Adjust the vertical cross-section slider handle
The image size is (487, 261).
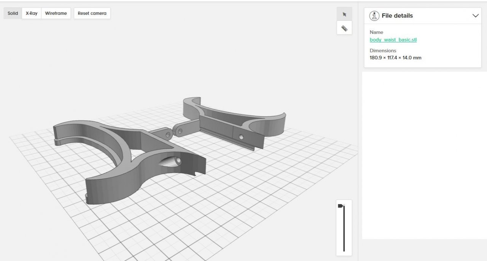341,206
